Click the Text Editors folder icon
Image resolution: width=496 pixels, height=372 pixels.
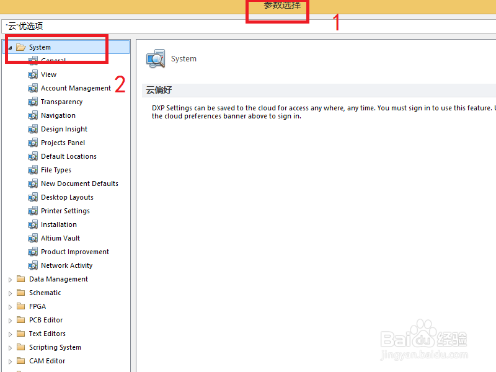click(21, 333)
